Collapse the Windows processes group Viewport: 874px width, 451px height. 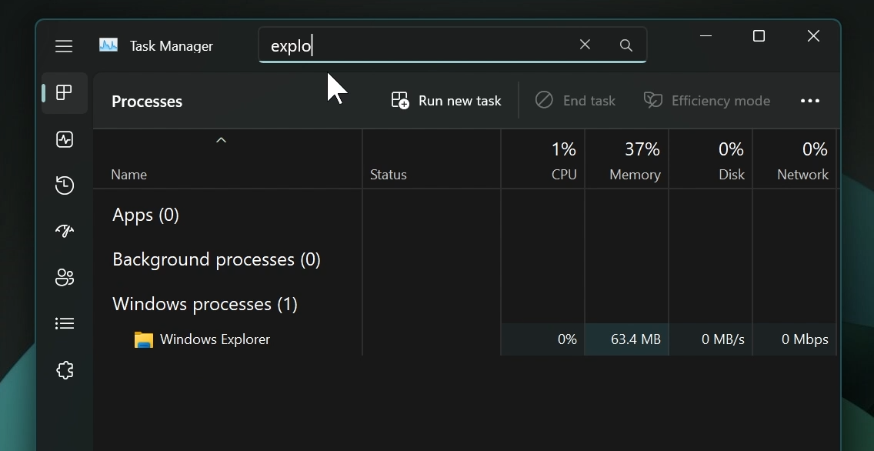pos(205,303)
